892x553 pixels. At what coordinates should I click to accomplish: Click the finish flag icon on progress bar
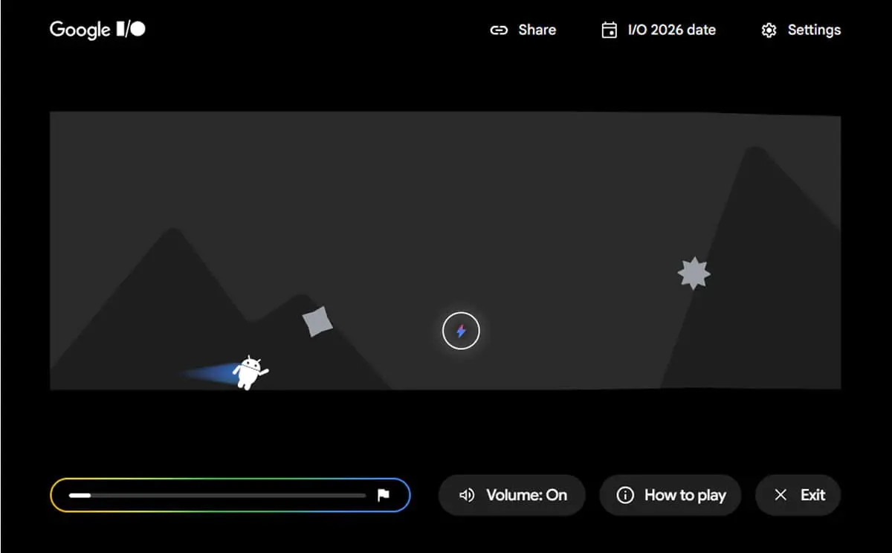tap(384, 495)
